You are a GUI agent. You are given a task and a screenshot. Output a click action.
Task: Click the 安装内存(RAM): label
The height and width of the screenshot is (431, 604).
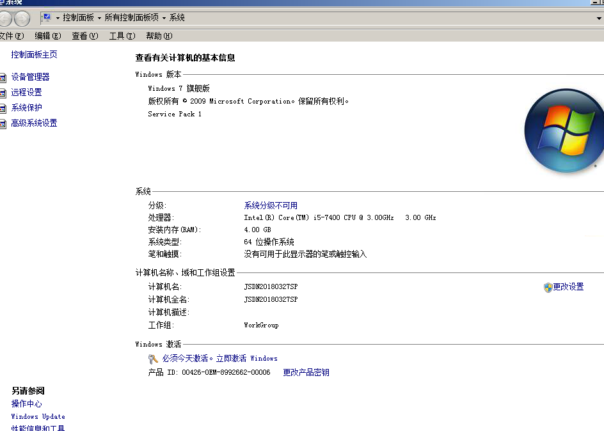coord(175,230)
